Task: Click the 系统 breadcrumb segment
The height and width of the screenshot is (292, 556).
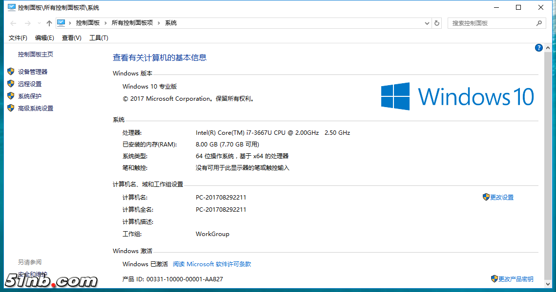Action: coord(170,23)
